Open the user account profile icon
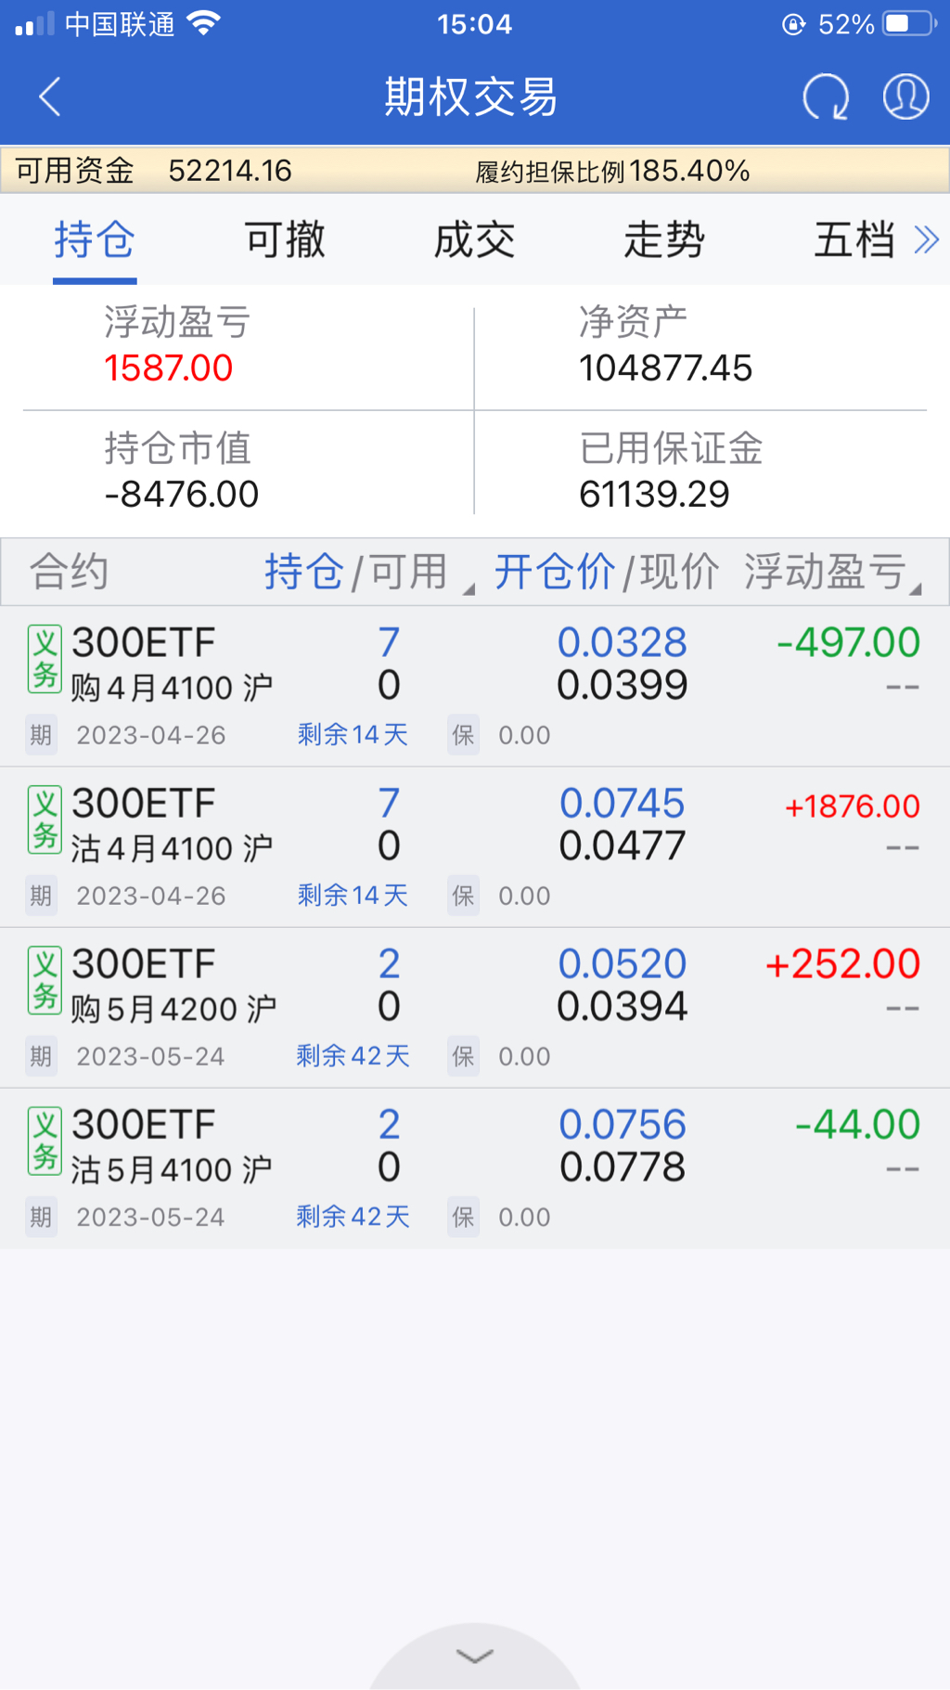The image size is (950, 1690). coord(905,97)
